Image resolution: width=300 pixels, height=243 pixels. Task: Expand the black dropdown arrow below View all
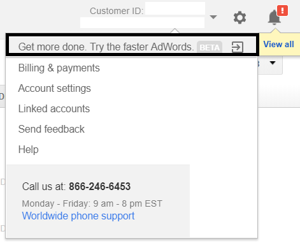tap(273, 63)
